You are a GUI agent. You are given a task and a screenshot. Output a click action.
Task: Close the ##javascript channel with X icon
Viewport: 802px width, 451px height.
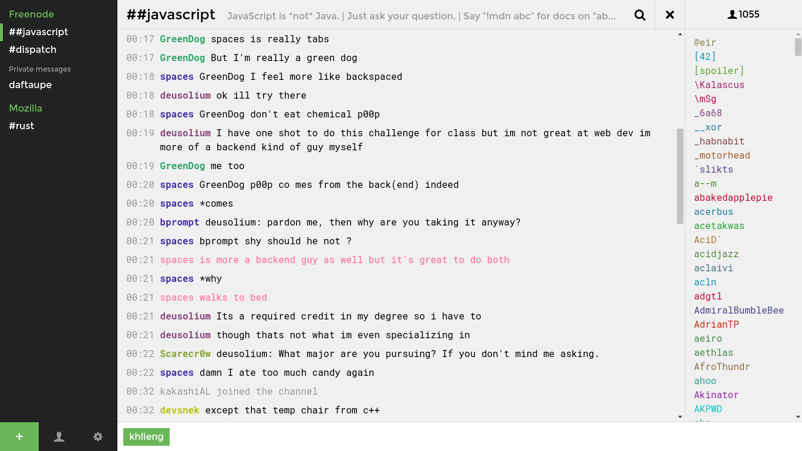[x=670, y=15]
